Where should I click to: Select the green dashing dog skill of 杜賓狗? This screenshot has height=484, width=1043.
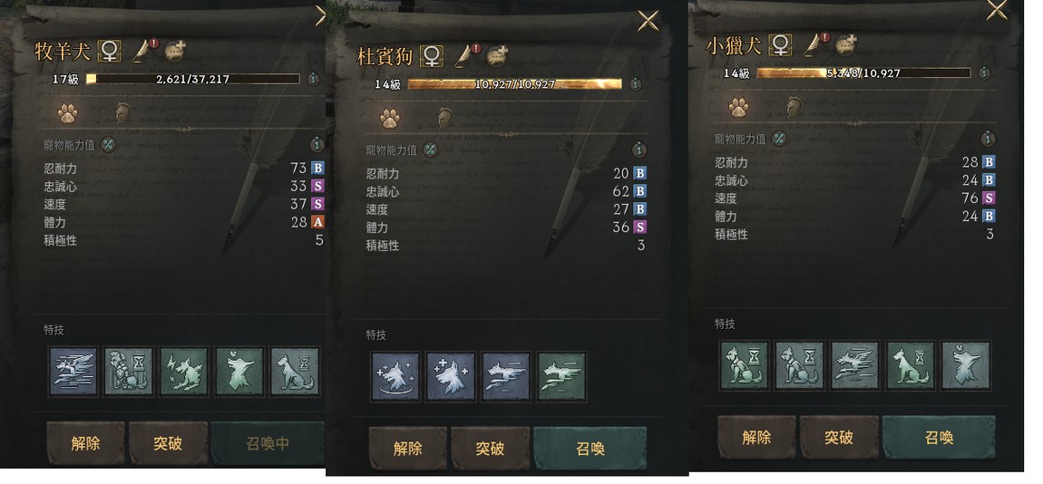pos(561,376)
